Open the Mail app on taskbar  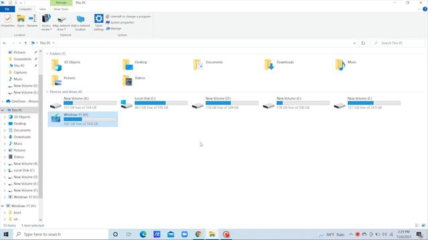(171, 234)
